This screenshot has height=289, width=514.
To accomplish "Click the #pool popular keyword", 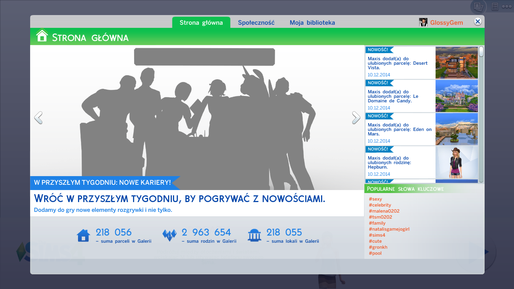I will tap(375, 253).
